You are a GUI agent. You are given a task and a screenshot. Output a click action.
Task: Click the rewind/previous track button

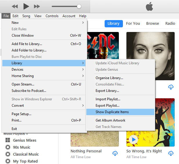tap(15, 6)
